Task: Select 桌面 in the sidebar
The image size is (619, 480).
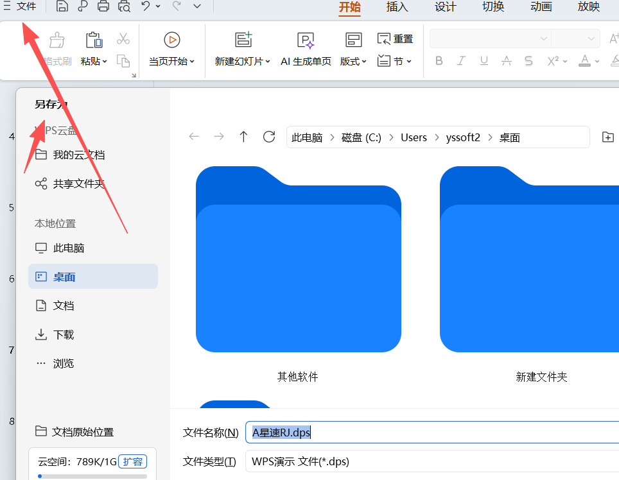Action: [x=93, y=277]
